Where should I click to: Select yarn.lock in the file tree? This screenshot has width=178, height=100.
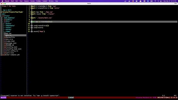[10, 53]
